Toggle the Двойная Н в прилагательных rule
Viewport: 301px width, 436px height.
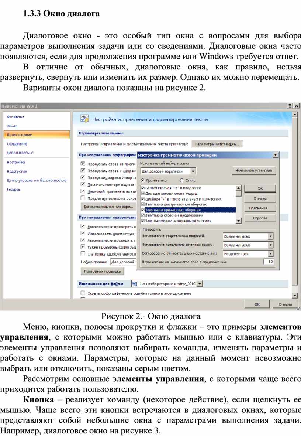point(143,199)
